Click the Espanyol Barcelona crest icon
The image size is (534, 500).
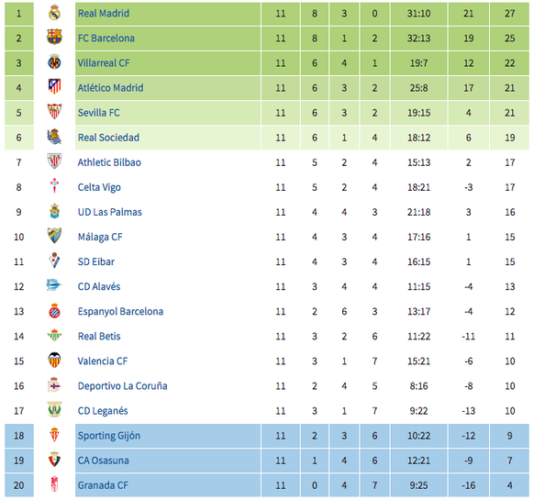click(54, 311)
